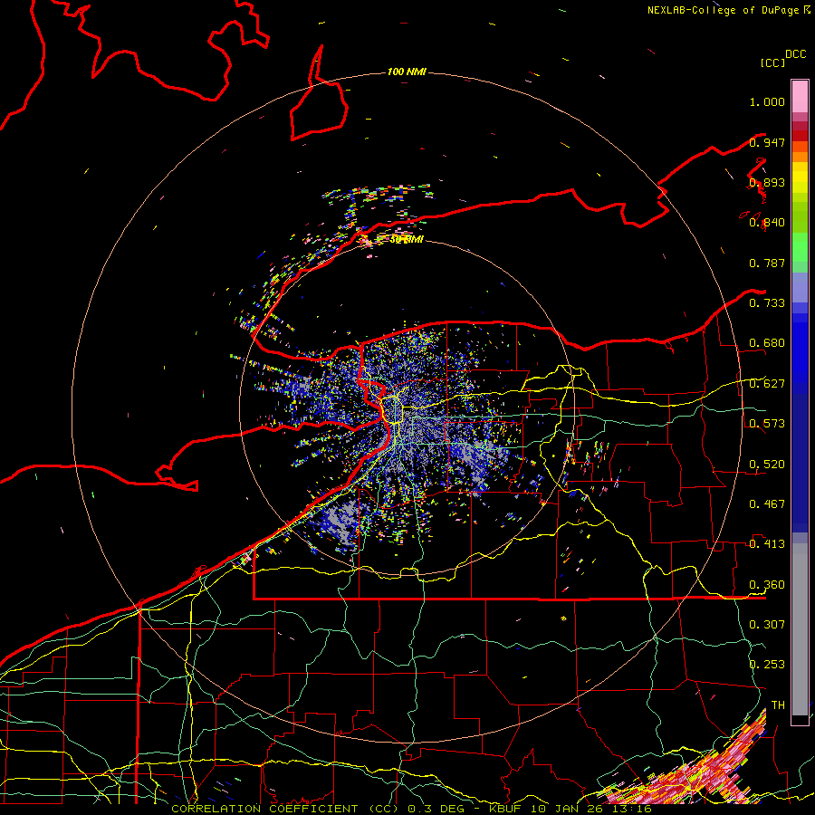Select the 0.733 color scale value
815x815 pixels.
(x=767, y=303)
